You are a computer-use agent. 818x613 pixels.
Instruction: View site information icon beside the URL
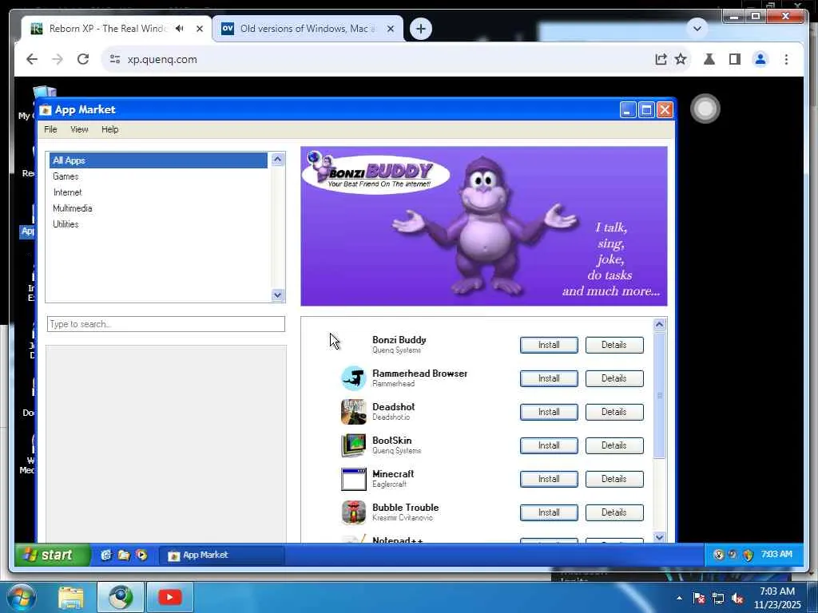click(x=115, y=59)
